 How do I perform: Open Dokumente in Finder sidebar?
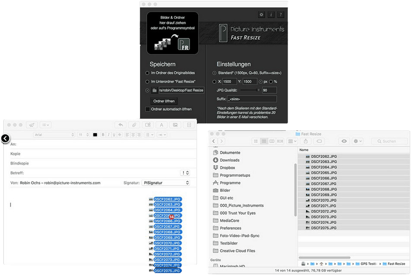click(x=230, y=153)
